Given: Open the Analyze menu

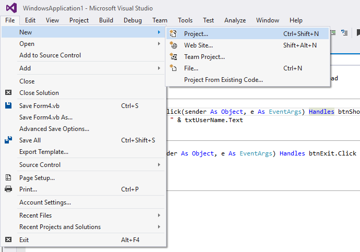Looking at the screenshot, I should pyautogui.click(x=235, y=20).
